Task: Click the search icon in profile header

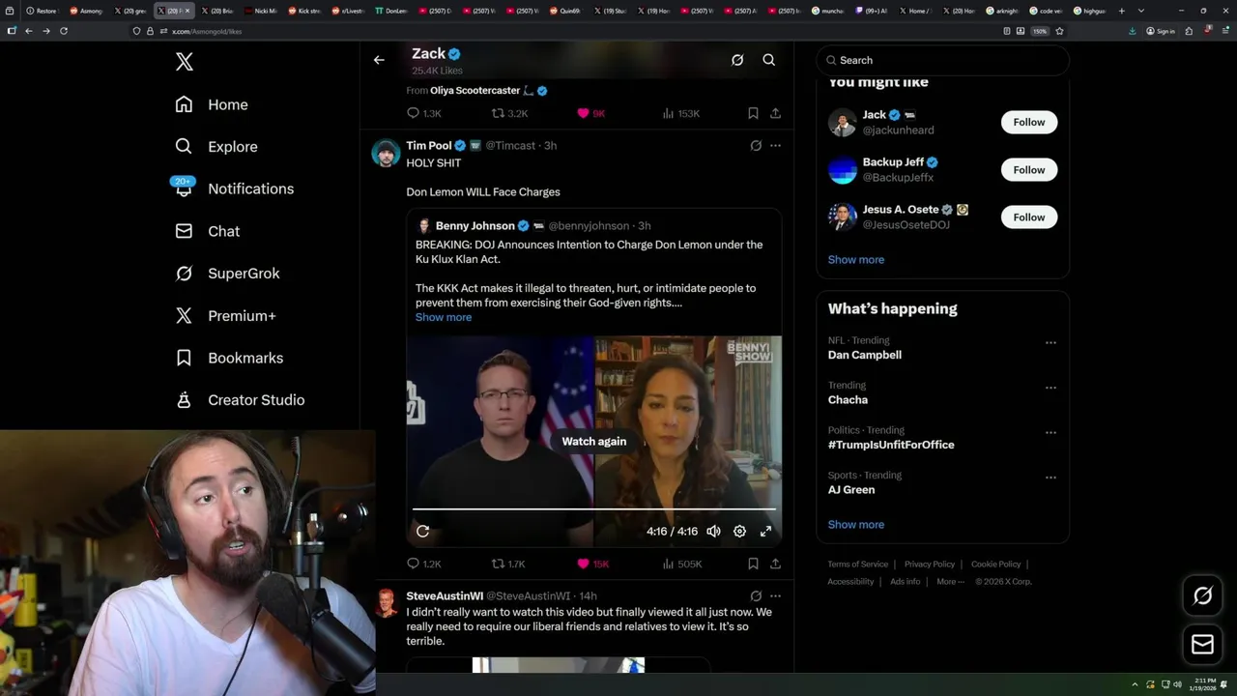Action: point(769,60)
